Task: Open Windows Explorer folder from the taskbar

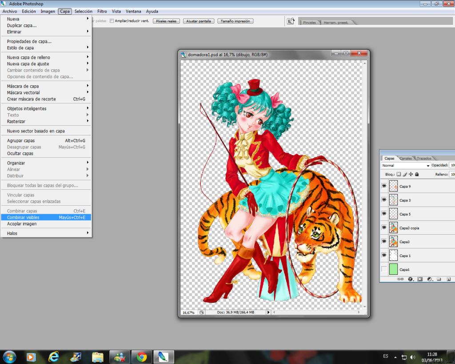Action: click(x=98, y=357)
